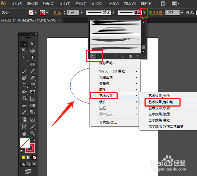The image size is (197, 176).
Task: Choose 艺术效果_书法 brush library
Action: (168, 96)
